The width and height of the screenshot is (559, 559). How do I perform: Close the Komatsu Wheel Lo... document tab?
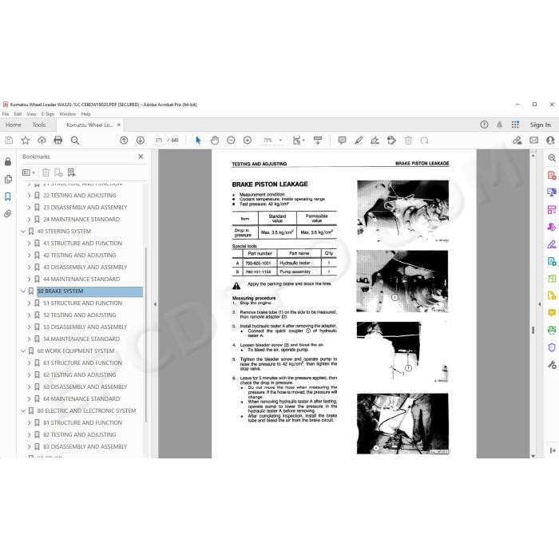coord(119,125)
